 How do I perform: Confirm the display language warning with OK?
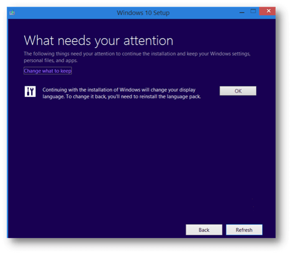tap(238, 91)
